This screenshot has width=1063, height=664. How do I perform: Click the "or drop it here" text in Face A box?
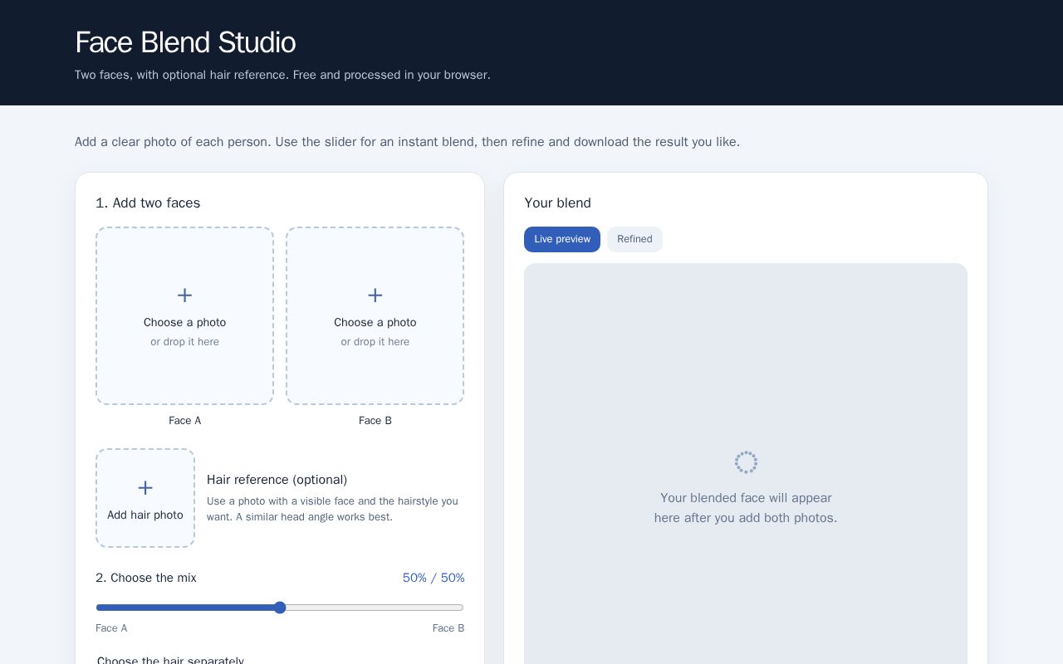pos(184,342)
